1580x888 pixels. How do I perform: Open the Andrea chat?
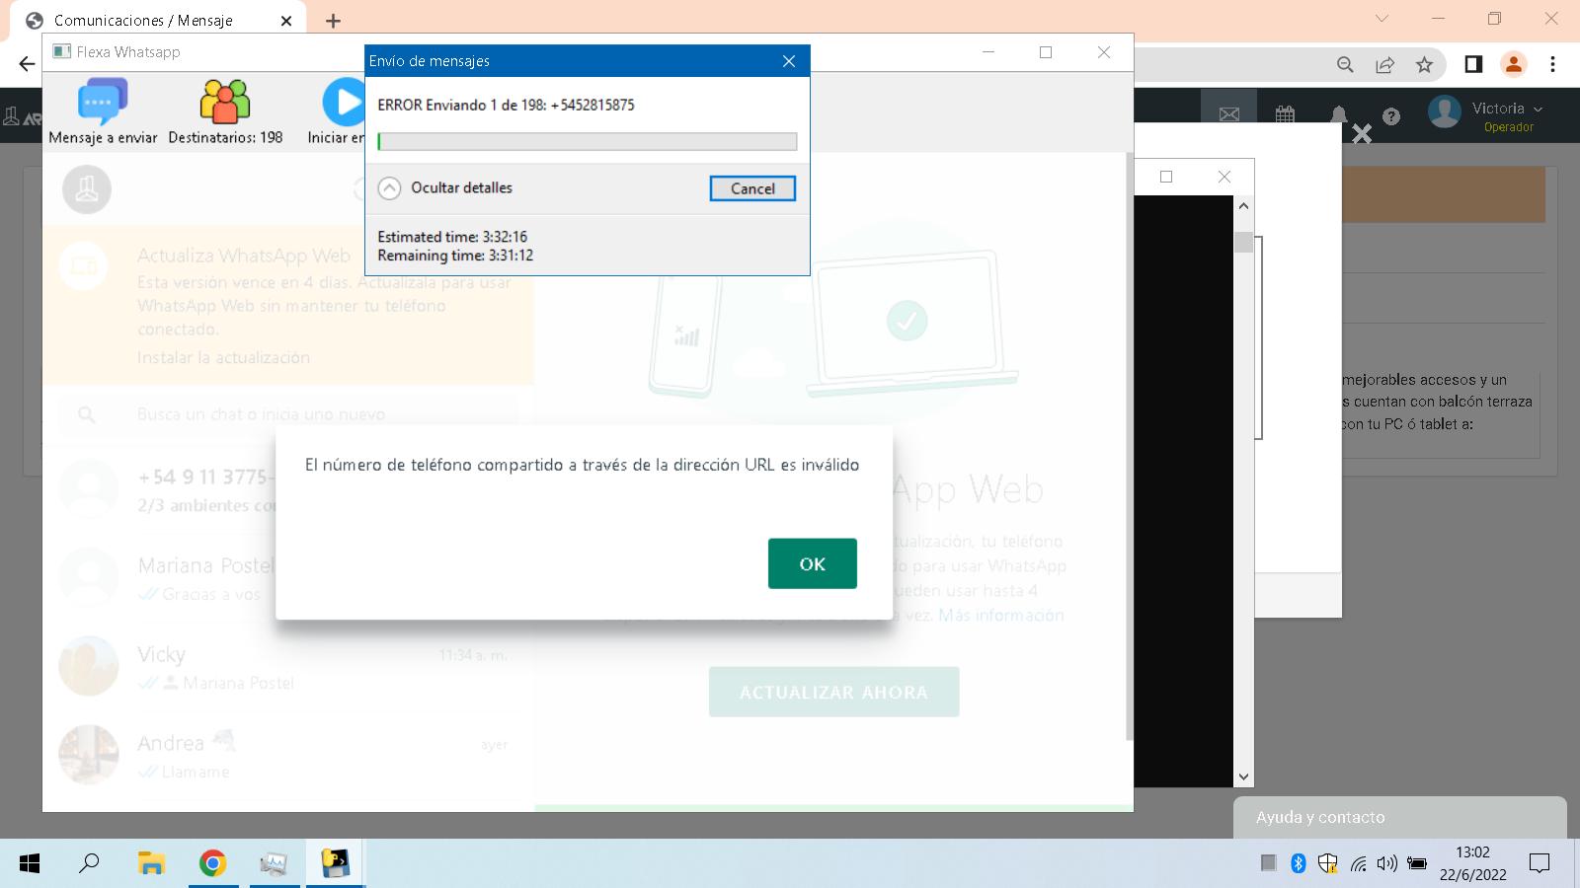click(288, 756)
